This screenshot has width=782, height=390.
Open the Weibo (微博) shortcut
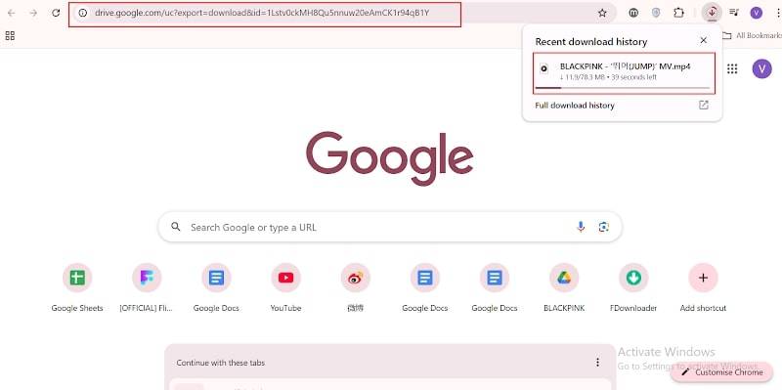point(355,287)
